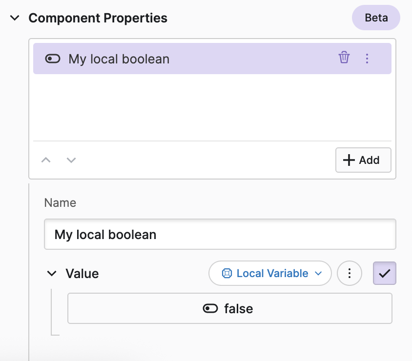Viewport: 412px width, 361px height.
Task: Collapse the Value section chevron
Action: 52,273
